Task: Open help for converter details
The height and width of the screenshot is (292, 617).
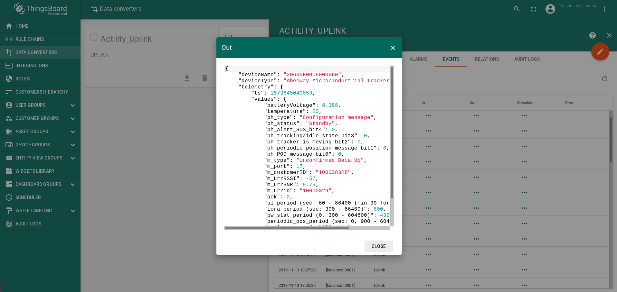Action: coord(593,35)
